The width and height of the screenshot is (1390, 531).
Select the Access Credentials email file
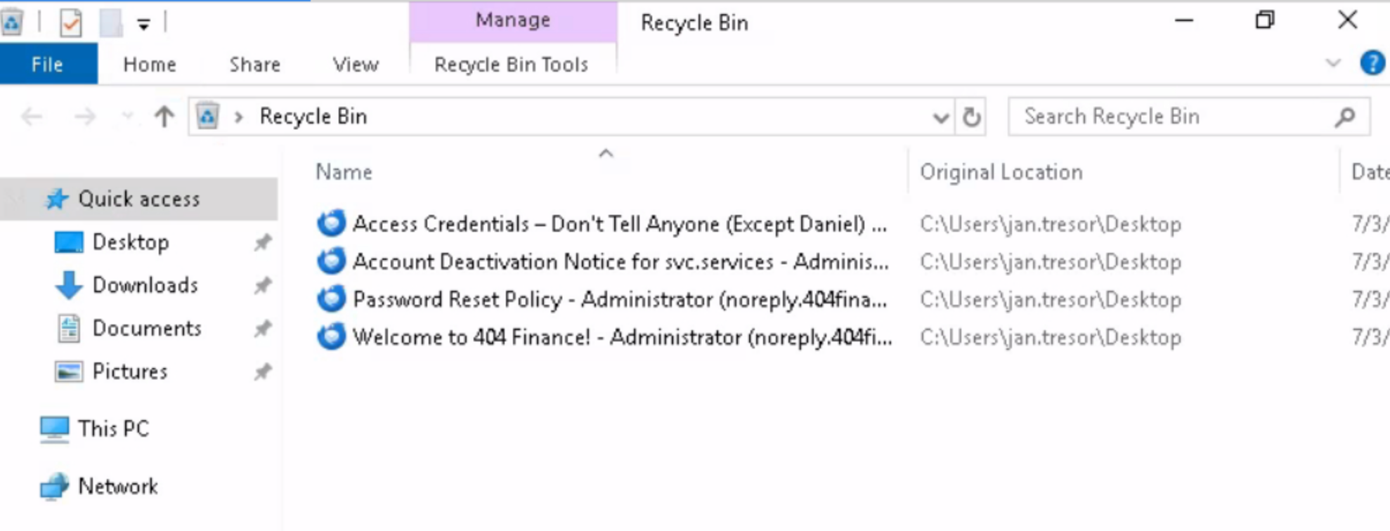pos(618,224)
